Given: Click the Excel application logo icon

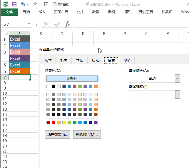Looking at the screenshot, I should tap(6, 4).
